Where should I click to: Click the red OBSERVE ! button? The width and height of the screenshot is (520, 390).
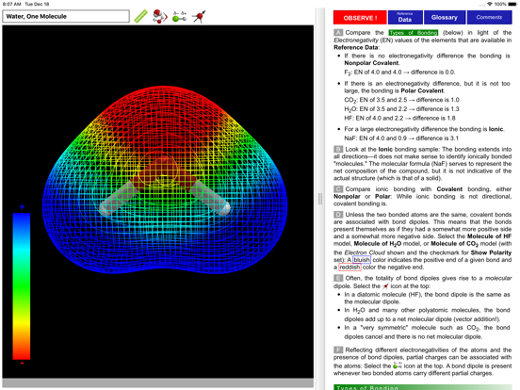point(360,18)
